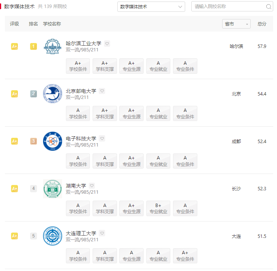Click 电子科技大学 学校条件 A tile
The image size is (277, 271).
pos(78,161)
